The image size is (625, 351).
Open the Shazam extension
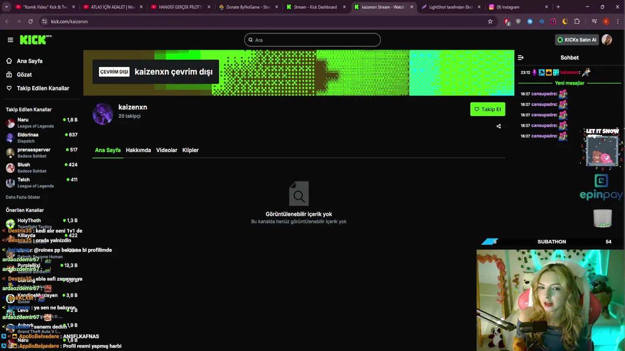pyautogui.click(x=530, y=21)
